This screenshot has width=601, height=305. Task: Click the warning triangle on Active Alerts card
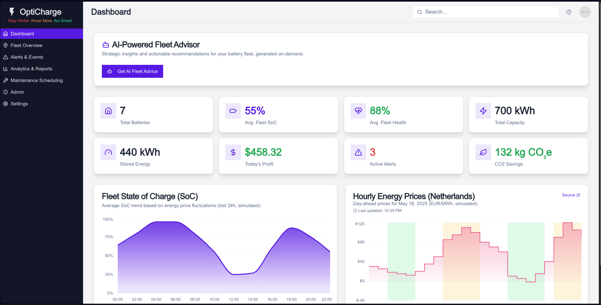coord(358,152)
